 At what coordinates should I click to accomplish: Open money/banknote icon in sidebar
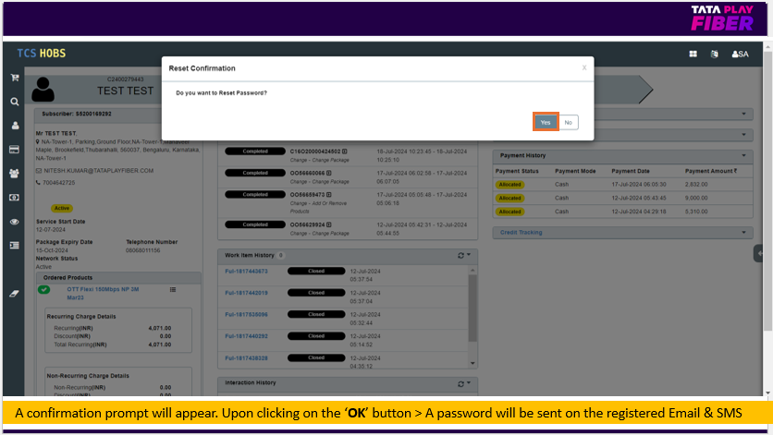[x=14, y=198]
